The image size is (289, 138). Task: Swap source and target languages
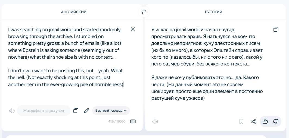click(x=144, y=12)
